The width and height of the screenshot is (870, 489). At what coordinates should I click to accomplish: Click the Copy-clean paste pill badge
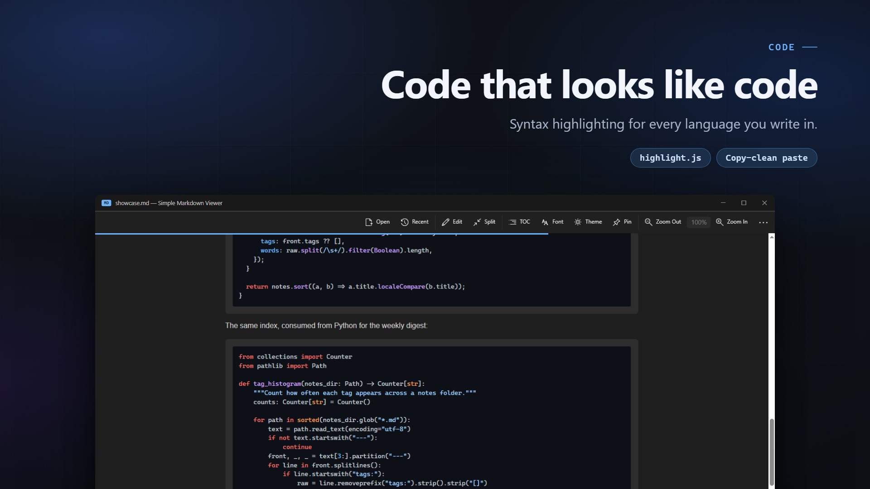(x=767, y=158)
